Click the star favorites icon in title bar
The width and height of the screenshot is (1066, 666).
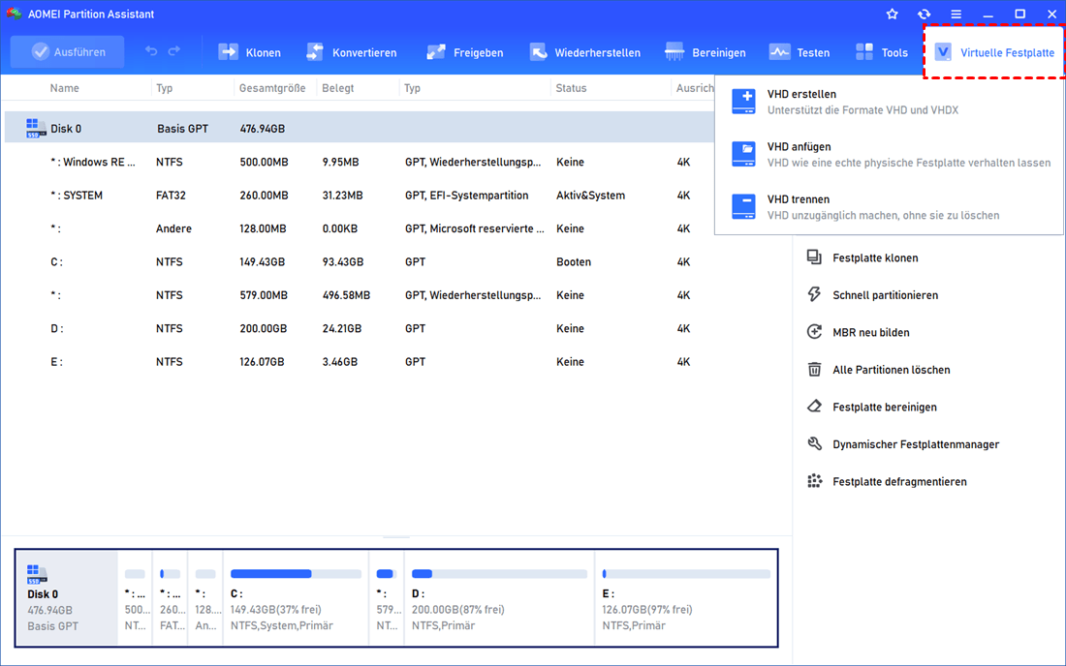pyautogui.click(x=892, y=14)
